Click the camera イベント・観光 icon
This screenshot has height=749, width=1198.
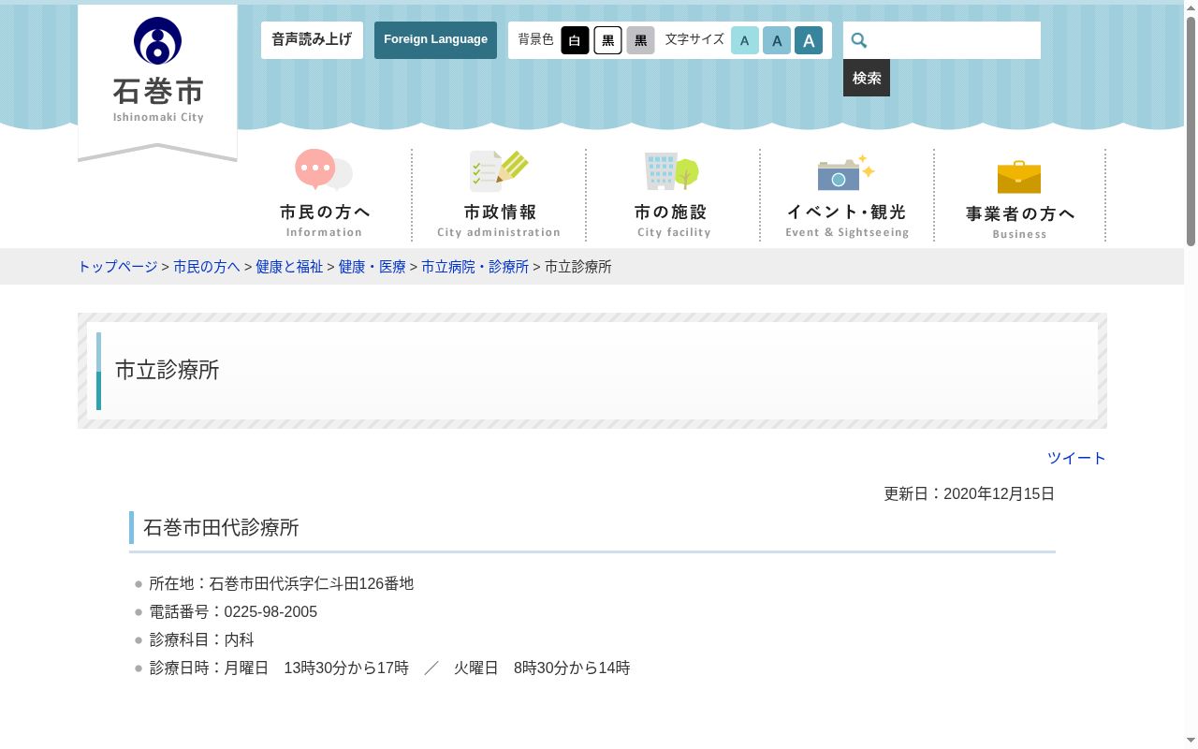coord(846,172)
